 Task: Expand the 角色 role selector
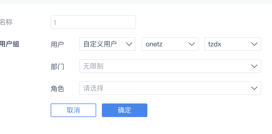170,88
